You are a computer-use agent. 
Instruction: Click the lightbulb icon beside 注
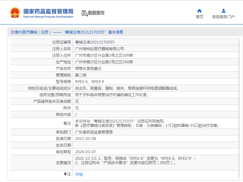point(65,174)
